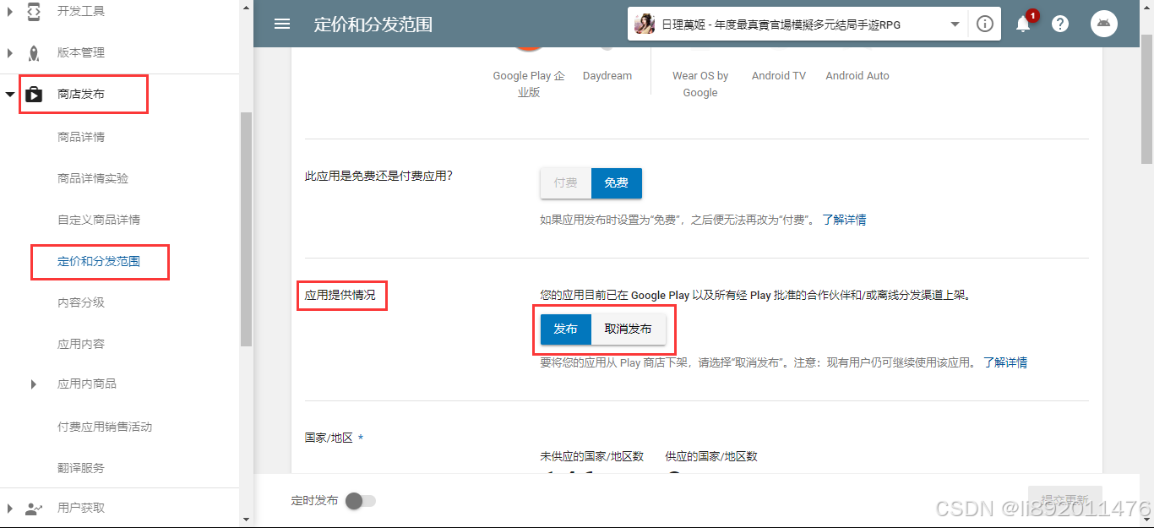The width and height of the screenshot is (1154, 528).
Task: Open 付费应用销售活动 in the sidebar
Action: pos(105,427)
